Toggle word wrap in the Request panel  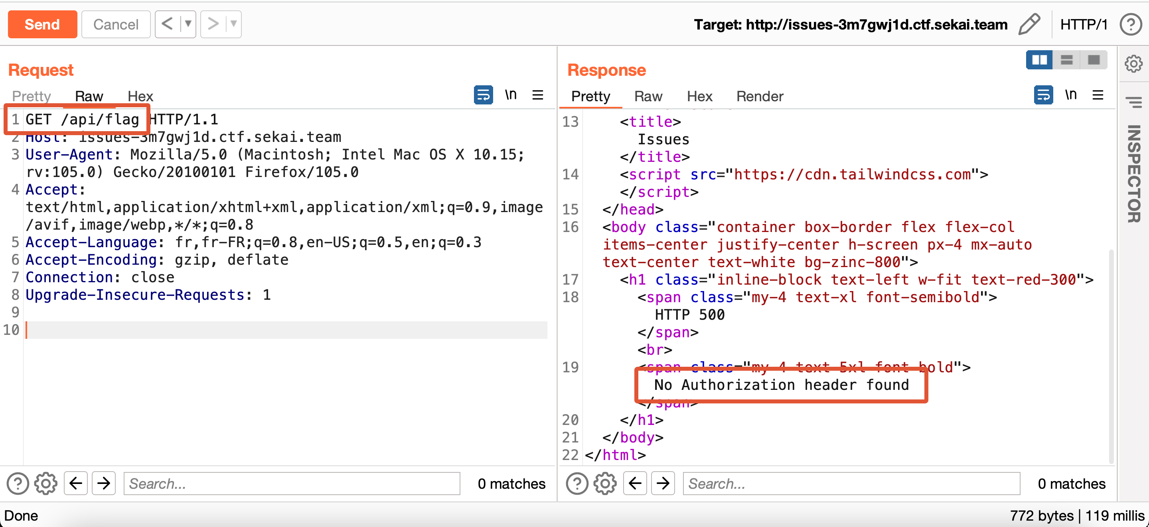pyautogui.click(x=483, y=95)
